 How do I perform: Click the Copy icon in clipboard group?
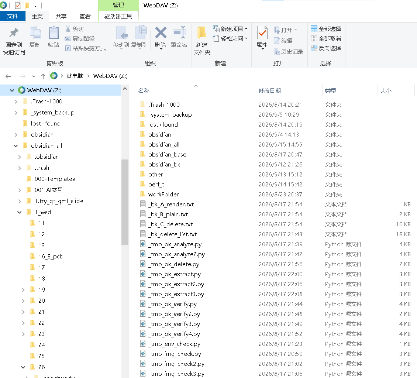[35, 37]
